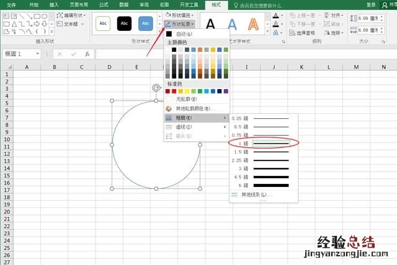Apply the black WordArt A style
397x265 pixels.
click(210, 24)
